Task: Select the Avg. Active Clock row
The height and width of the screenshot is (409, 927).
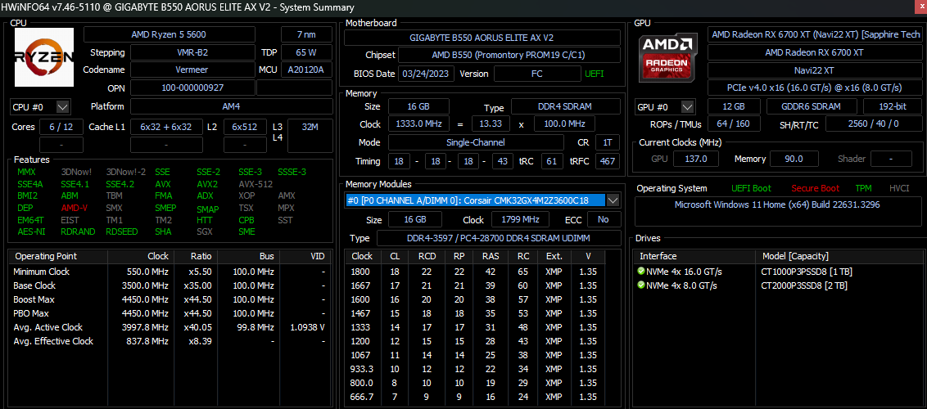Action: 170,327
